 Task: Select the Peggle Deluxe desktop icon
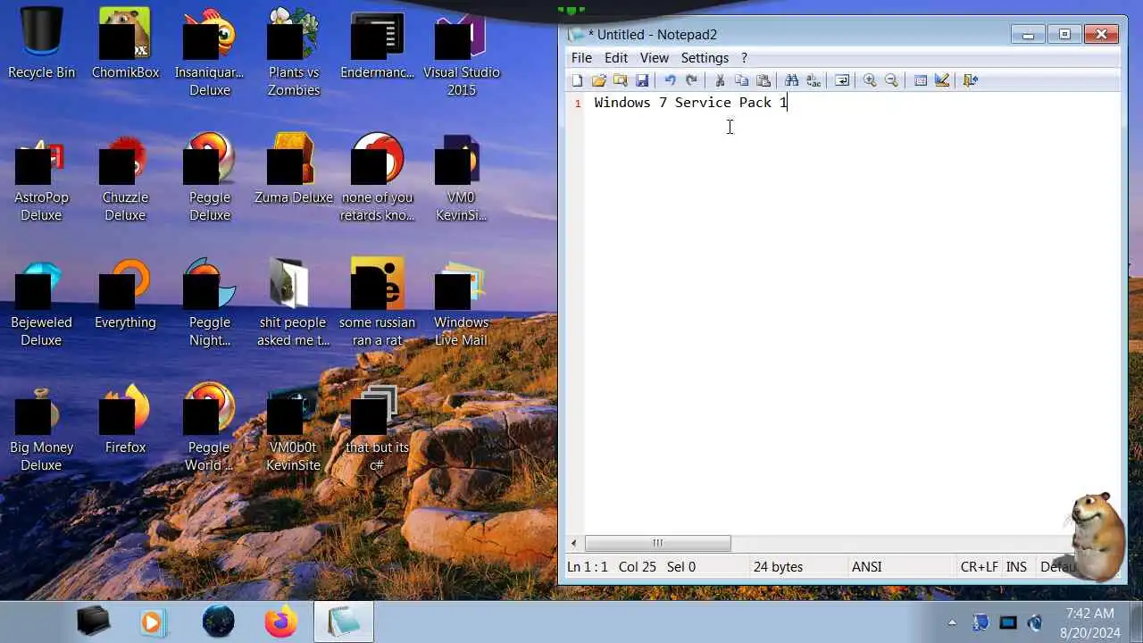[x=210, y=179]
